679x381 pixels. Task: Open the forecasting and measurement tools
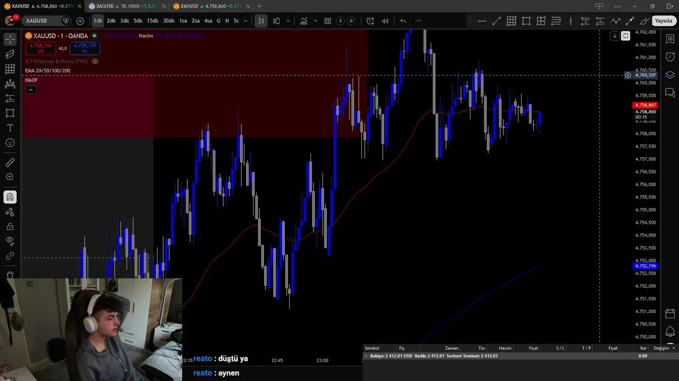(10, 98)
